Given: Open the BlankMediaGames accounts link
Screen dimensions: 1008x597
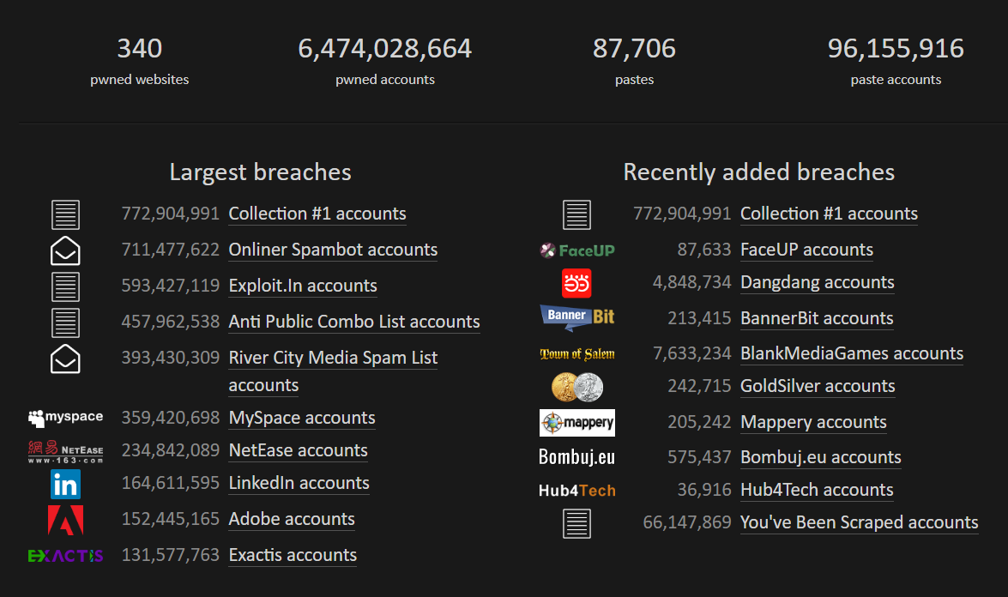Looking at the screenshot, I should [x=852, y=353].
